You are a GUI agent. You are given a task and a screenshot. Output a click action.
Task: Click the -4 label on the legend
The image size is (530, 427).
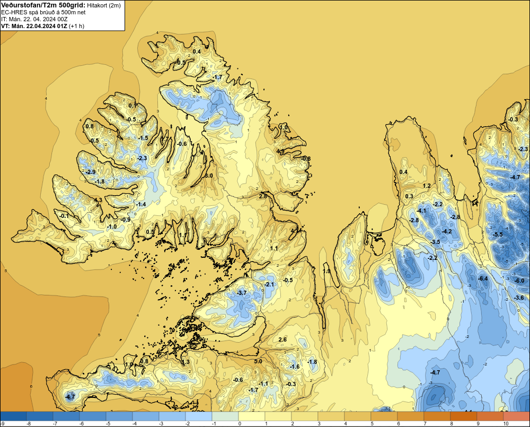134,424
